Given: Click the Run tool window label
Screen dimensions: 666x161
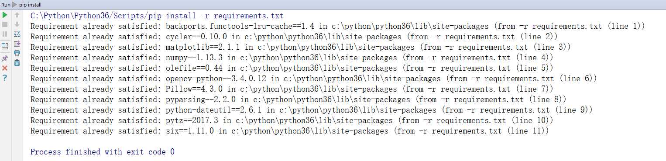Looking at the screenshot, I should click(6, 4).
